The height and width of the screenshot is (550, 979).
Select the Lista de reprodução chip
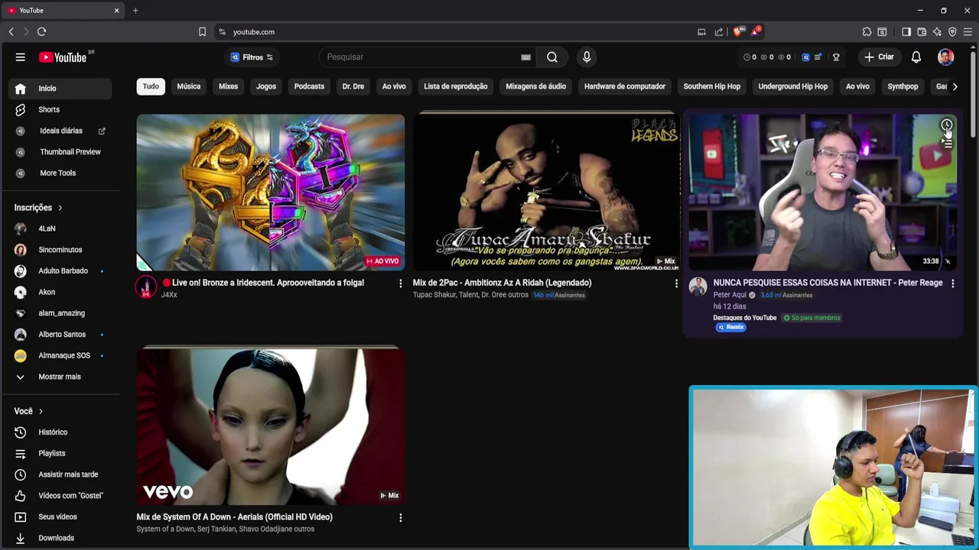pyautogui.click(x=455, y=86)
